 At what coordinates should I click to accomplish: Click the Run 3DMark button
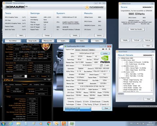coord(13,41)
